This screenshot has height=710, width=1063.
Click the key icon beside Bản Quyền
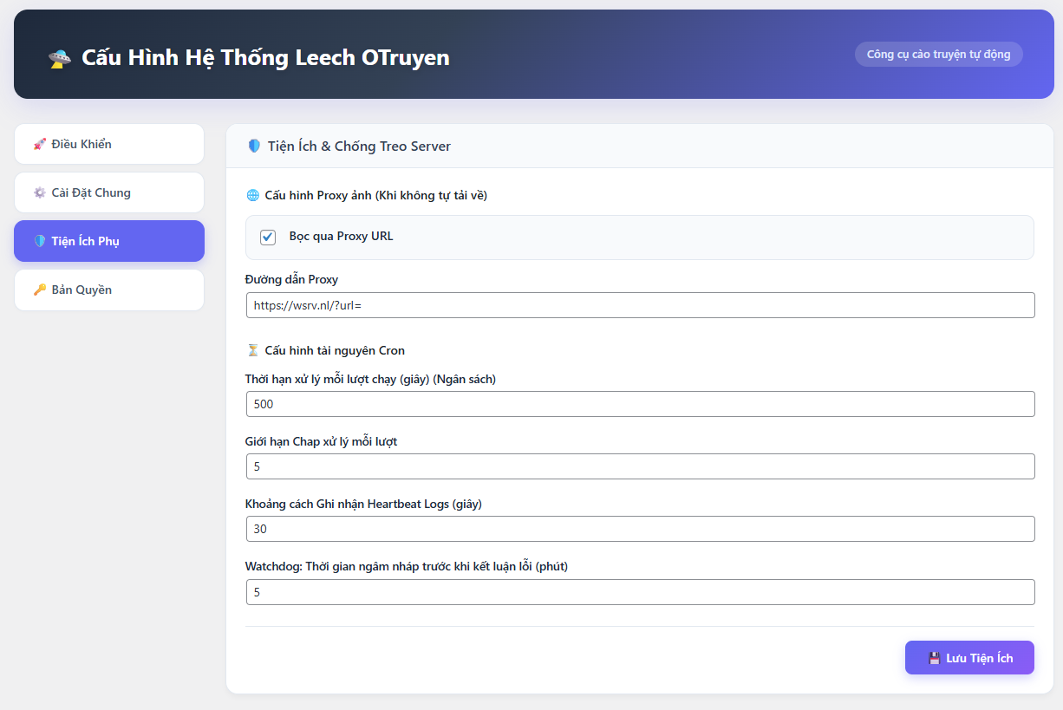pyautogui.click(x=39, y=290)
